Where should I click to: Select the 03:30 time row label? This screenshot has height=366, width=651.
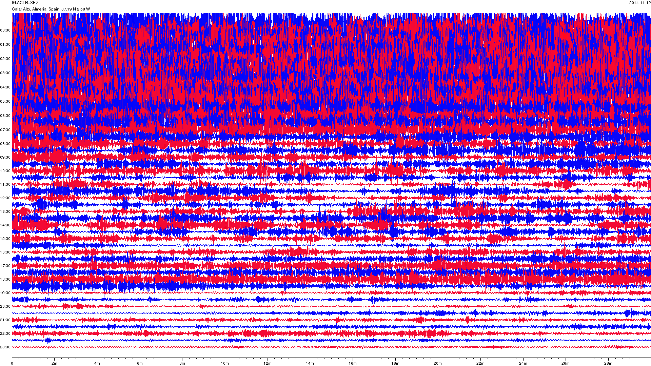(x=5, y=73)
